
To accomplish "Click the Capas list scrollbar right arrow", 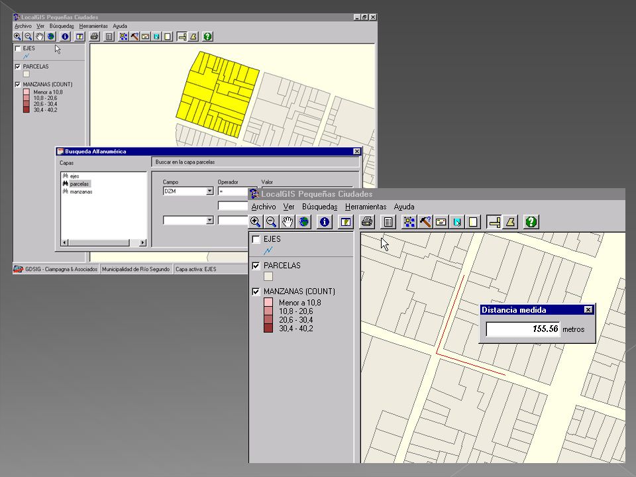I will (143, 242).
